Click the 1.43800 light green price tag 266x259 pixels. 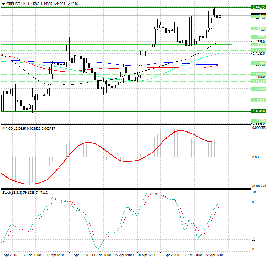tap(258, 28)
